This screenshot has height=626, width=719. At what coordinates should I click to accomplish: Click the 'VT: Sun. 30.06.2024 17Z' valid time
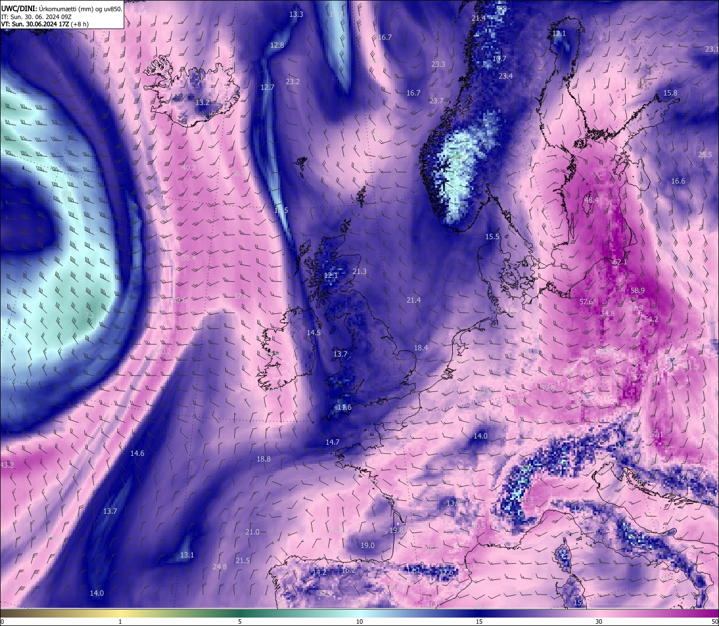(x=35, y=24)
